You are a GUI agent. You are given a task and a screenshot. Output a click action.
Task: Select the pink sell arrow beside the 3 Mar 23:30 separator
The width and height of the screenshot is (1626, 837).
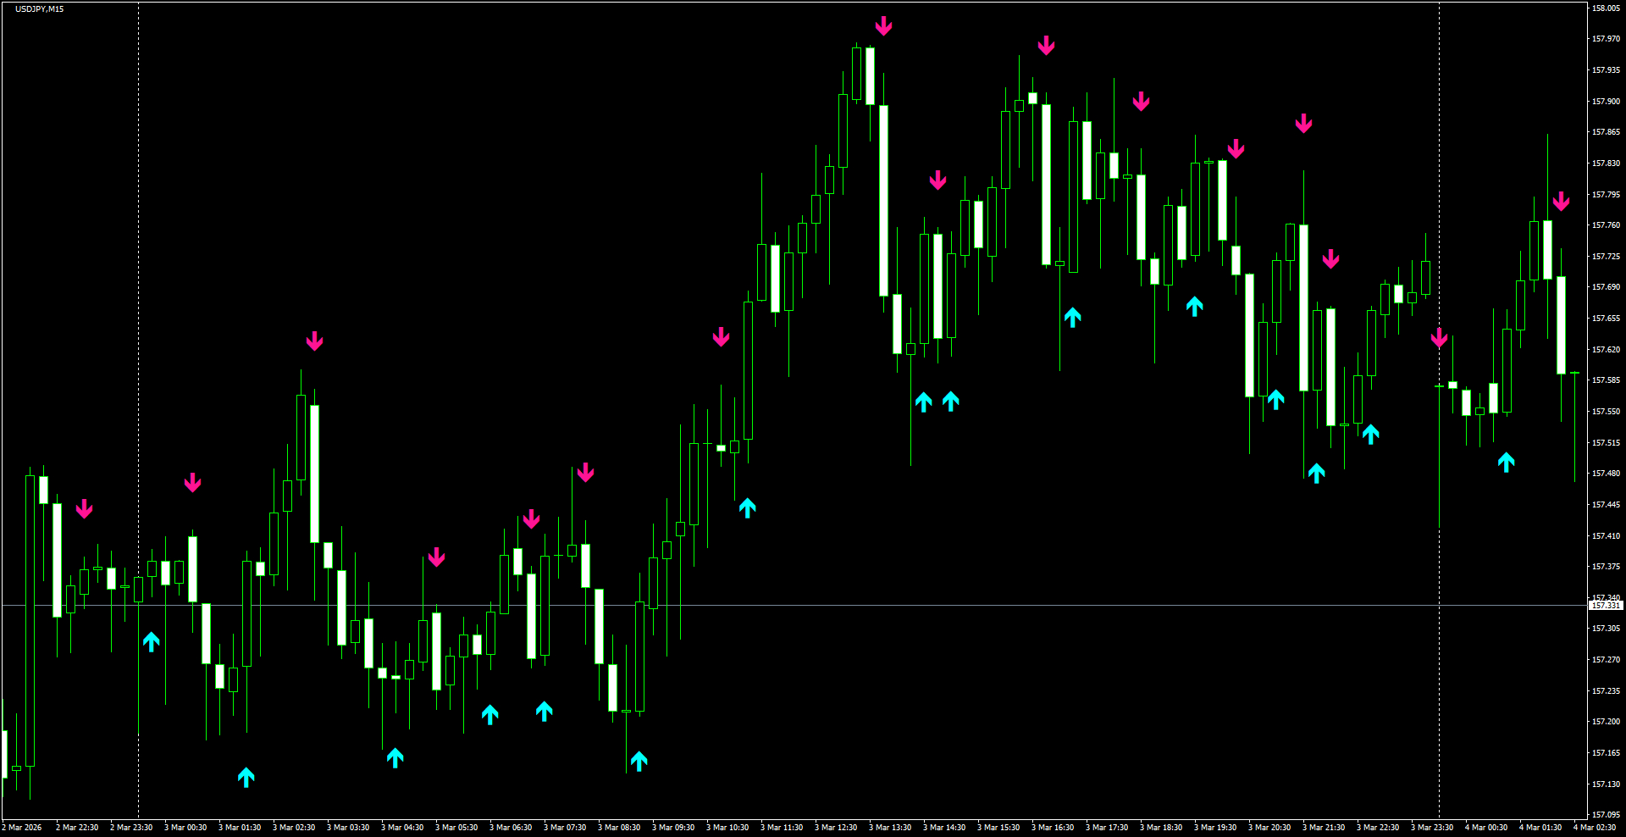click(x=1440, y=339)
